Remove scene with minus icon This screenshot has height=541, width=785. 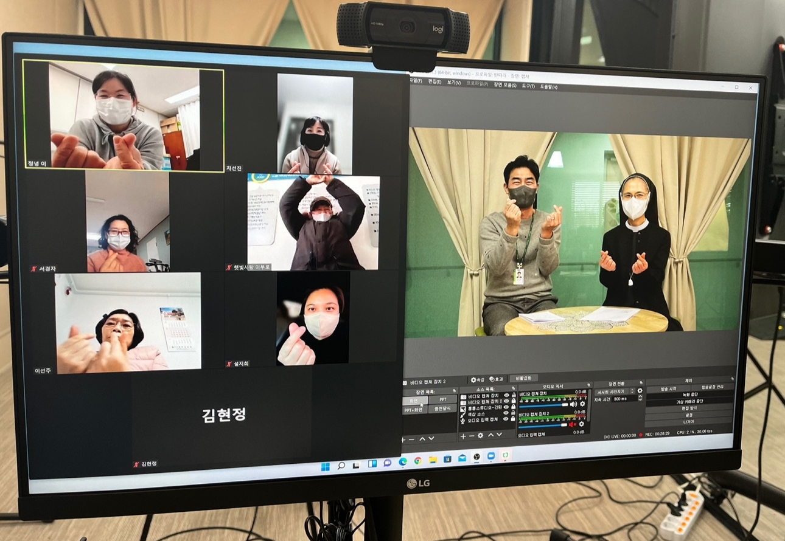(411, 439)
